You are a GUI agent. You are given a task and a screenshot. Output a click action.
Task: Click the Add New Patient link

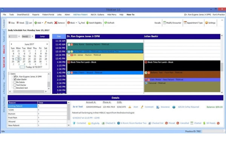pyautogui.click(x=80, y=15)
